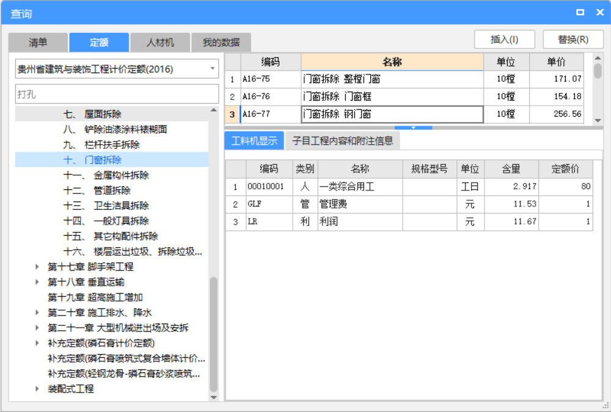Screen dimensions: 611x412
Task: Click the 打孔 search input field
Action: click(x=117, y=94)
